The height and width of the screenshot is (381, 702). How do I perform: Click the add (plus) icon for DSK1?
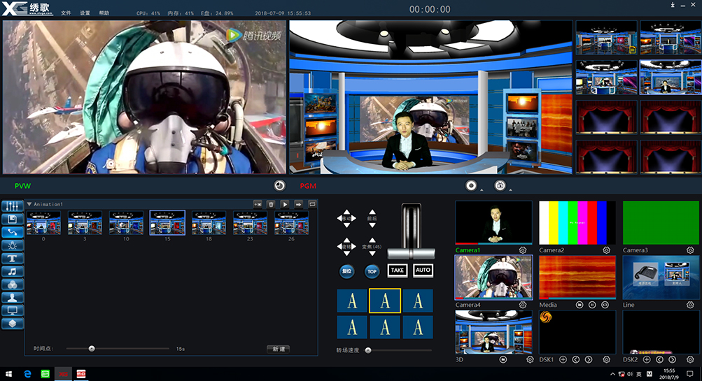[x=563, y=359]
